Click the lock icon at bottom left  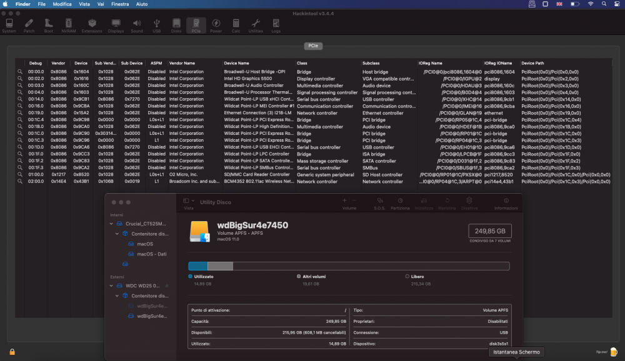(12, 352)
